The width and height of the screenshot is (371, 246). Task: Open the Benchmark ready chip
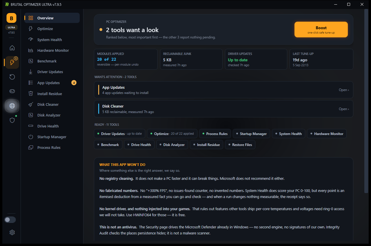pyautogui.click(x=108, y=145)
